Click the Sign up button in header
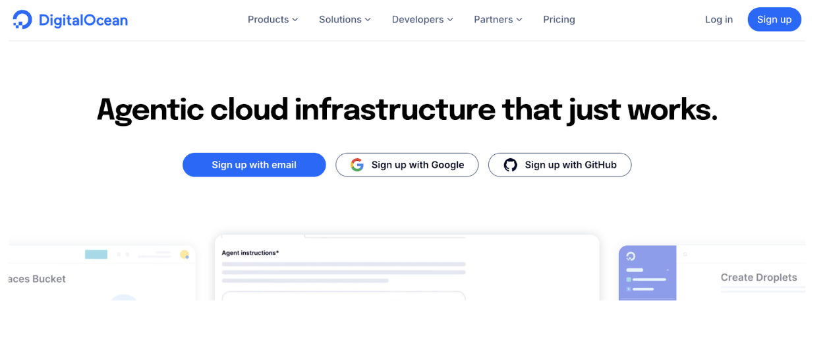The height and width of the screenshot is (348, 829). [774, 20]
